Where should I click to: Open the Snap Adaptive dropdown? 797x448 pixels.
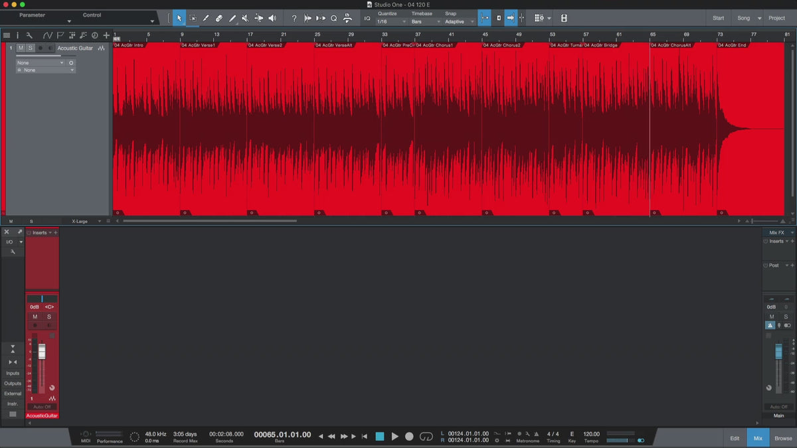(x=460, y=22)
